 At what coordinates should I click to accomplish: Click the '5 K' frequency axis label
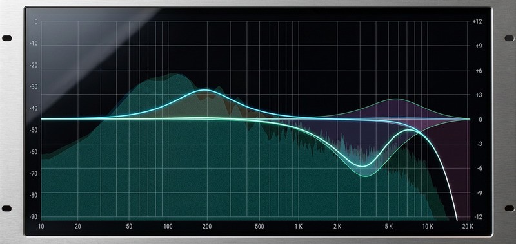(389, 226)
